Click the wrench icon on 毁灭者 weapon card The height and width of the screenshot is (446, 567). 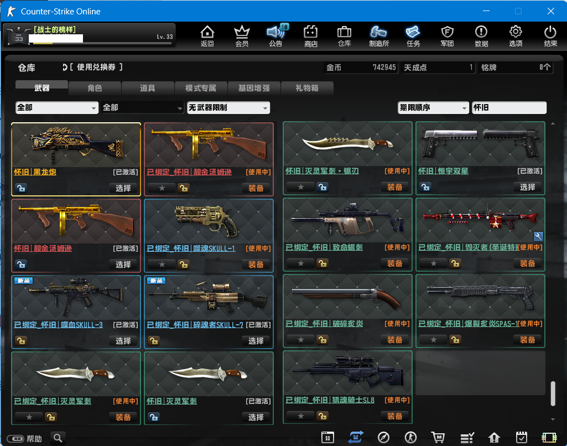[x=538, y=236]
